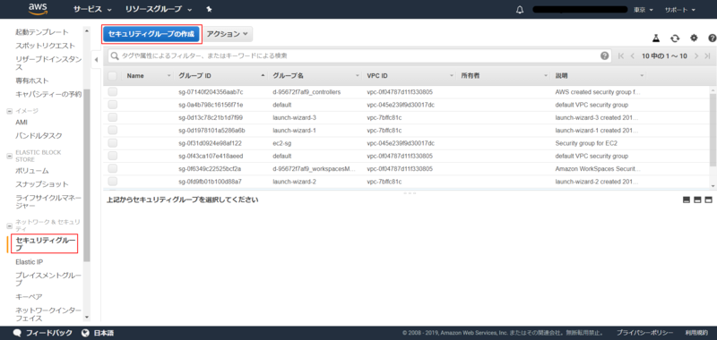Collapse the ELASTIC BLOCK STORE section
This screenshot has width=717, height=340.
coord(9,156)
